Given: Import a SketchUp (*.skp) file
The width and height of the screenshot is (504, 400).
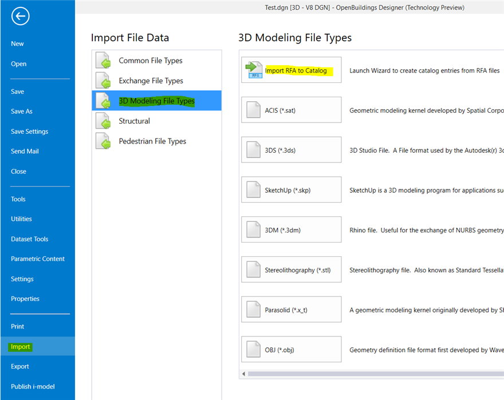Looking at the screenshot, I should pos(291,189).
